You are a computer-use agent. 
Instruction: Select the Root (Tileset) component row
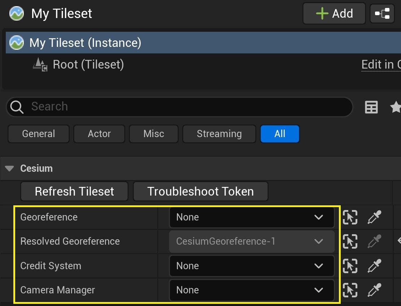pyautogui.click(x=203, y=65)
